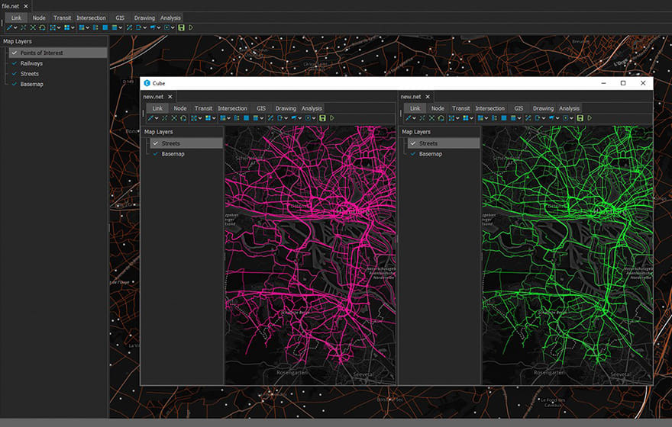Open the Analysis tab in green-map pane
Image resolution: width=672 pixels, height=427 pixels.
[x=569, y=109]
